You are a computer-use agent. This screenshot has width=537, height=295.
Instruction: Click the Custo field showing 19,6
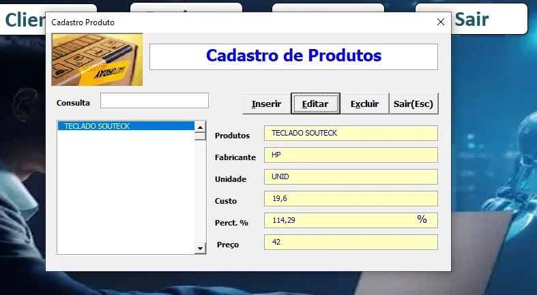[x=351, y=199]
